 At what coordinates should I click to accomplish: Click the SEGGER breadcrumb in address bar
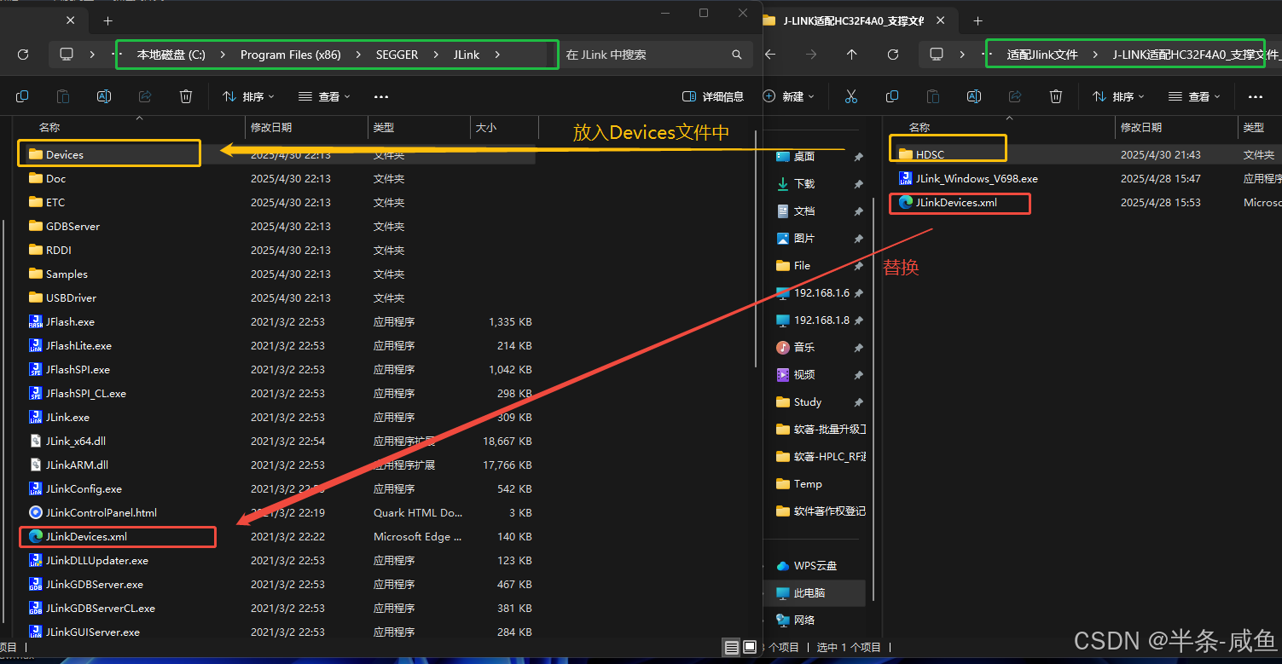click(397, 55)
